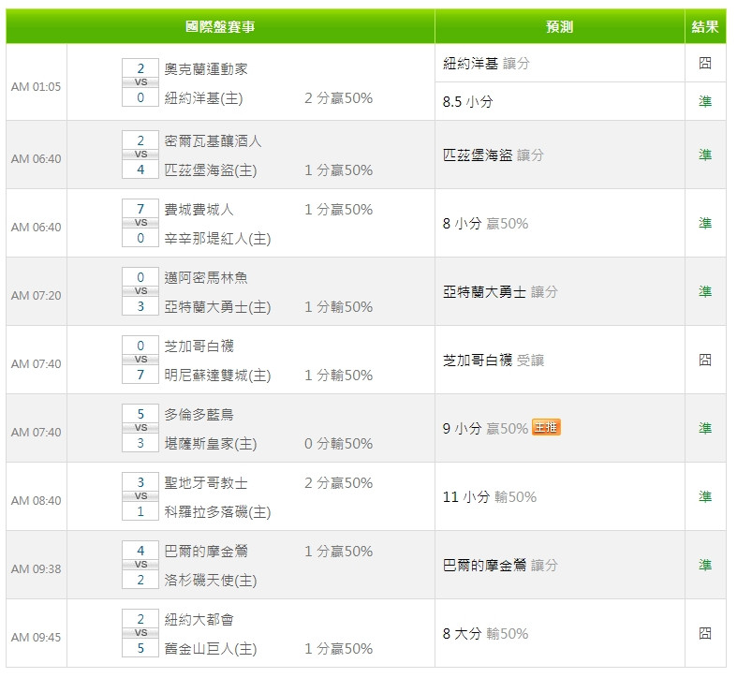
Task: Click team name 科羅拉多落磯(主)
Action: (217, 512)
